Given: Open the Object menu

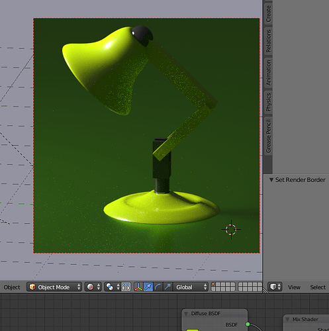Looking at the screenshot, I should (12, 287).
